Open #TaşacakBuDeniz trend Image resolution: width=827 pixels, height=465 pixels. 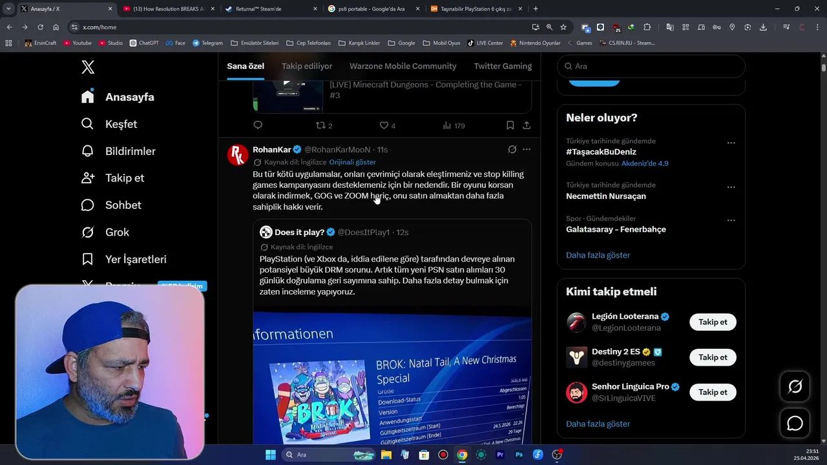601,152
